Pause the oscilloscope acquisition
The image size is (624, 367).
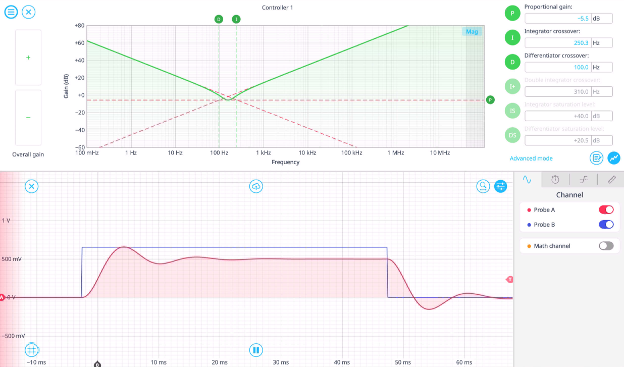coord(256,350)
